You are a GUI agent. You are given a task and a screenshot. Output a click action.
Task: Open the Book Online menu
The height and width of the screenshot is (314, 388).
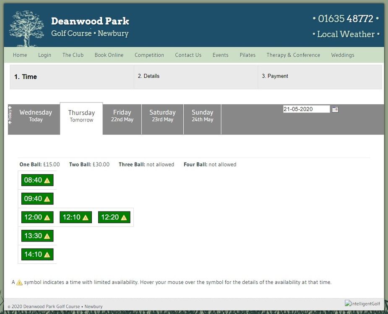click(109, 55)
